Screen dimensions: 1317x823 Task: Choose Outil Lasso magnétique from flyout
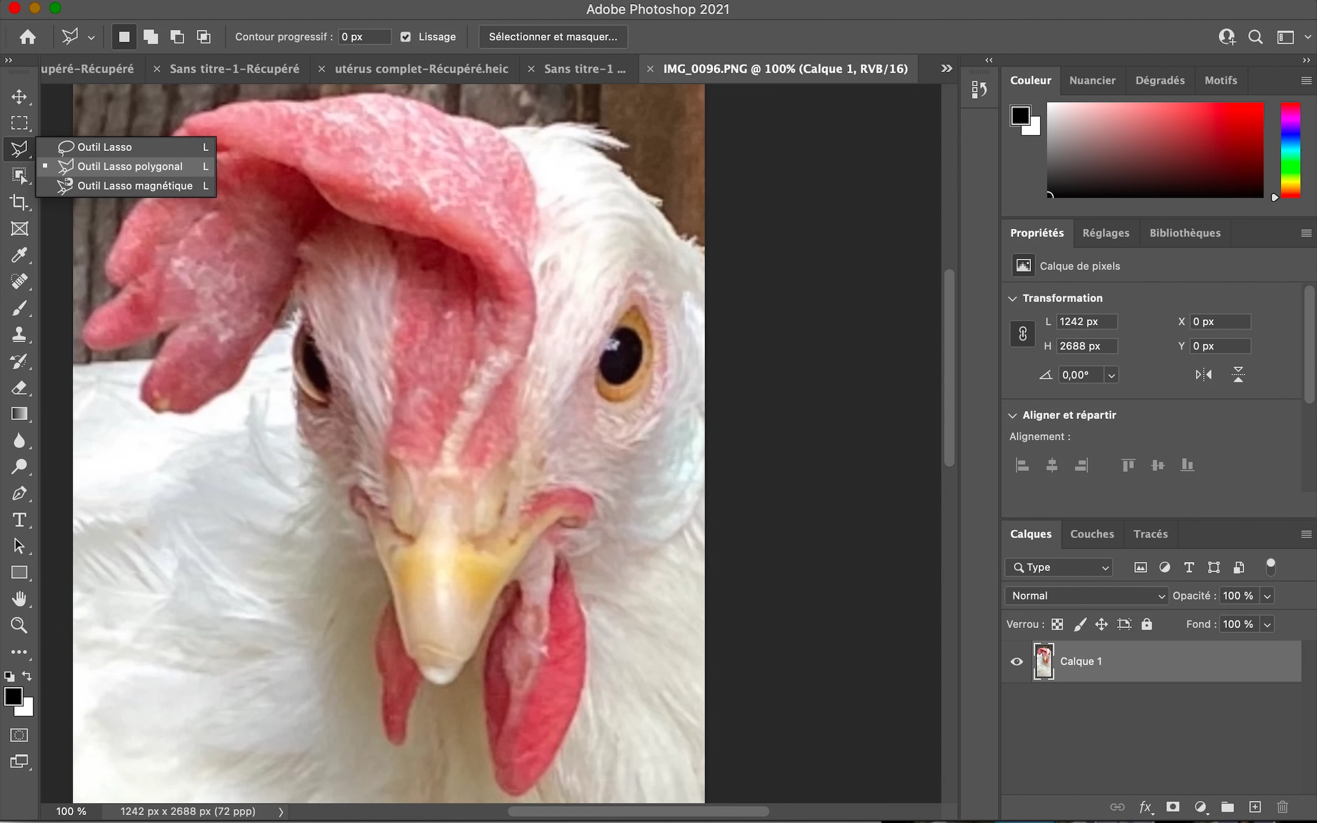(x=135, y=186)
